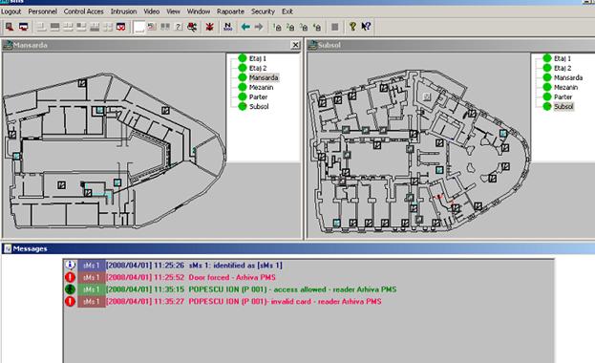Open the Rapoarte menu
The height and width of the screenshot is (363, 595).
coord(230,11)
